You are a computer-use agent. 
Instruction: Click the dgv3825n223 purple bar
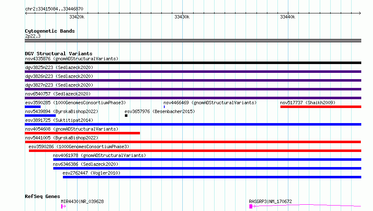193,72
